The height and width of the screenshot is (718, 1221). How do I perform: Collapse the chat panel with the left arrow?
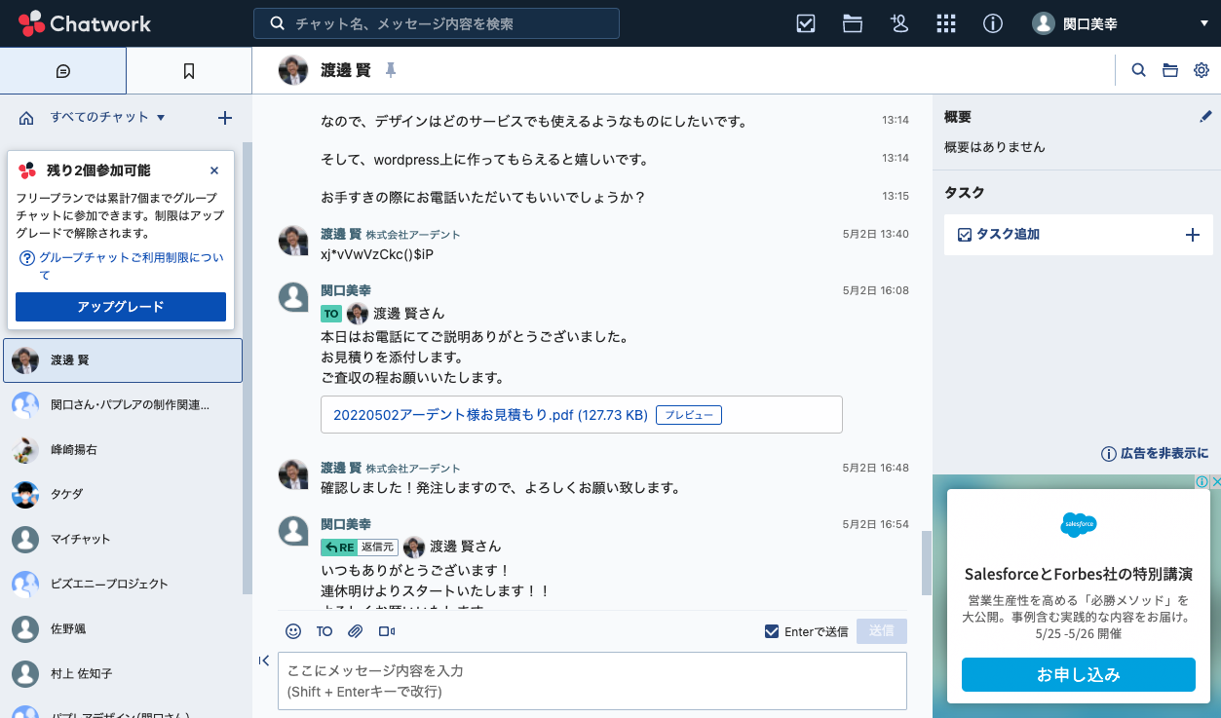pos(264,661)
